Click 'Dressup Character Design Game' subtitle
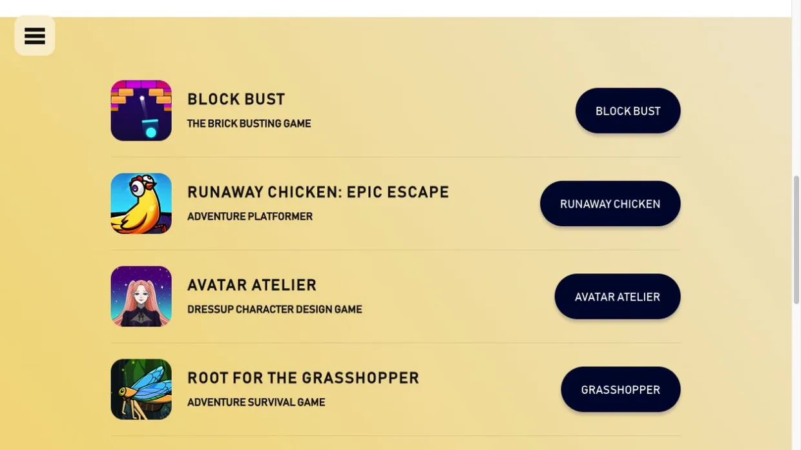 (x=275, y=309)
